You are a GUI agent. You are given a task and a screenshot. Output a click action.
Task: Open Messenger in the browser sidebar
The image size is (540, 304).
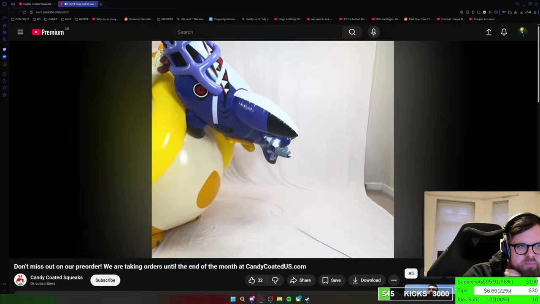[4, 57]
